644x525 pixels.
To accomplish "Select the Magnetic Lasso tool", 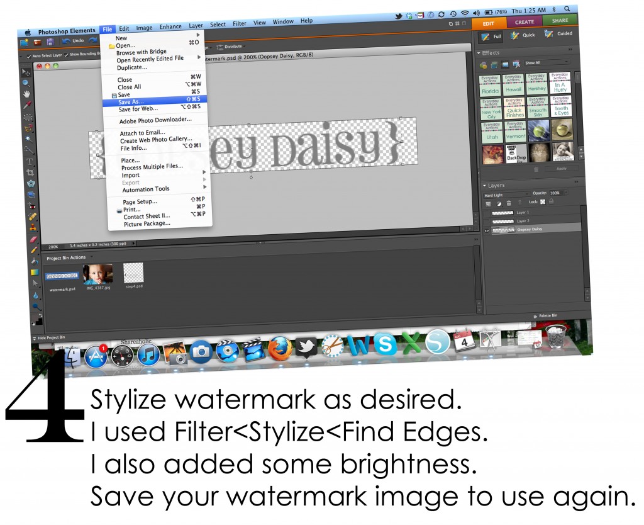I will pos(28,128).
